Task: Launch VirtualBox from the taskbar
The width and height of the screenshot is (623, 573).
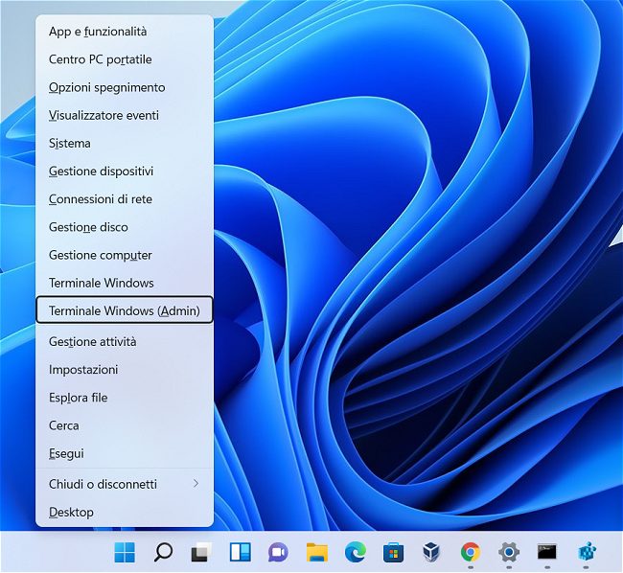Action: pos(432,552)
